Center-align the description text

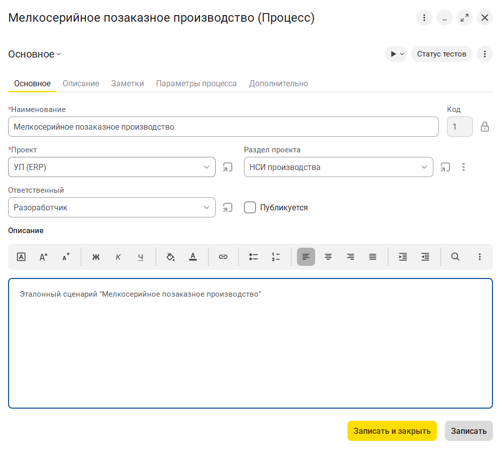tap(328, 257)
